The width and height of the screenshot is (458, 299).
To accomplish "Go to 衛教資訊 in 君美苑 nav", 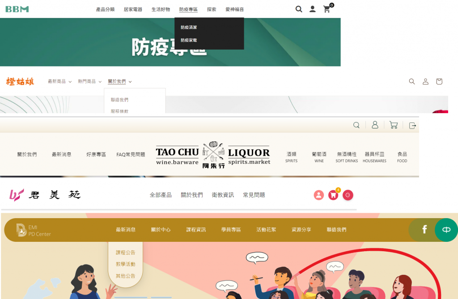I will [x=223, y=195].
